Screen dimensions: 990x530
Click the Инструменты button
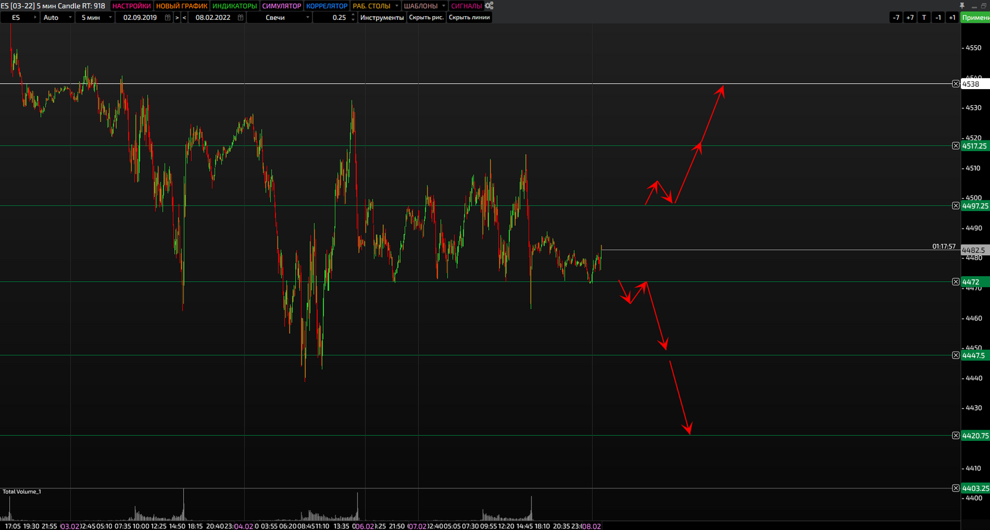tap(382, 17)
